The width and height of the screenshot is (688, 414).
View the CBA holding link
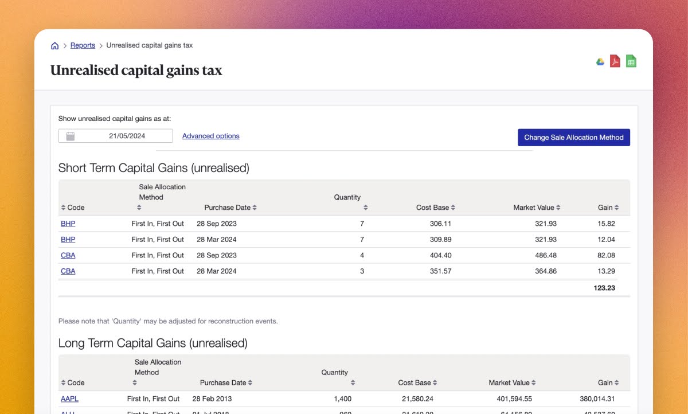pyautogui.click(x=68, y=255)
